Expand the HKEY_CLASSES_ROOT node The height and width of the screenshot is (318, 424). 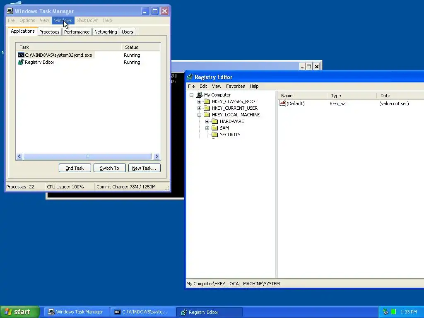[199, 102]
